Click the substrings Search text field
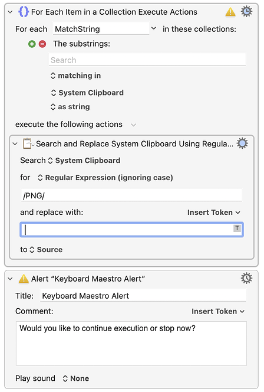The image size is (264, 392). 147,60
